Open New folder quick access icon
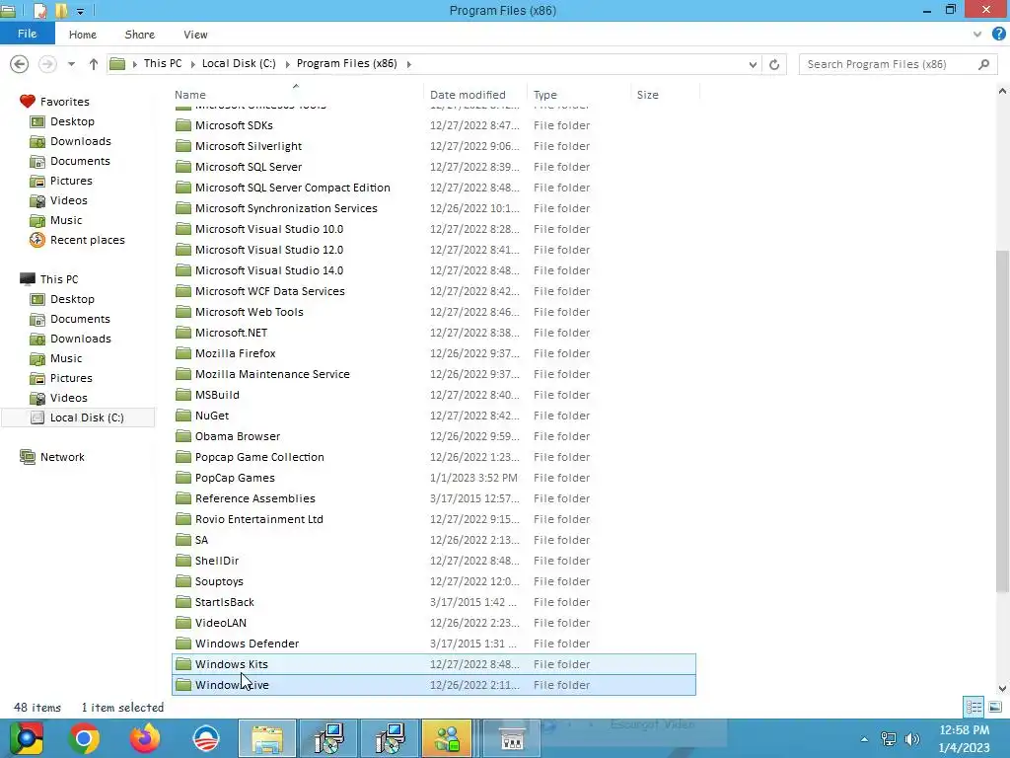This screenshot has width=1010, height=758. pyautogui.click(x=61, y=11)
